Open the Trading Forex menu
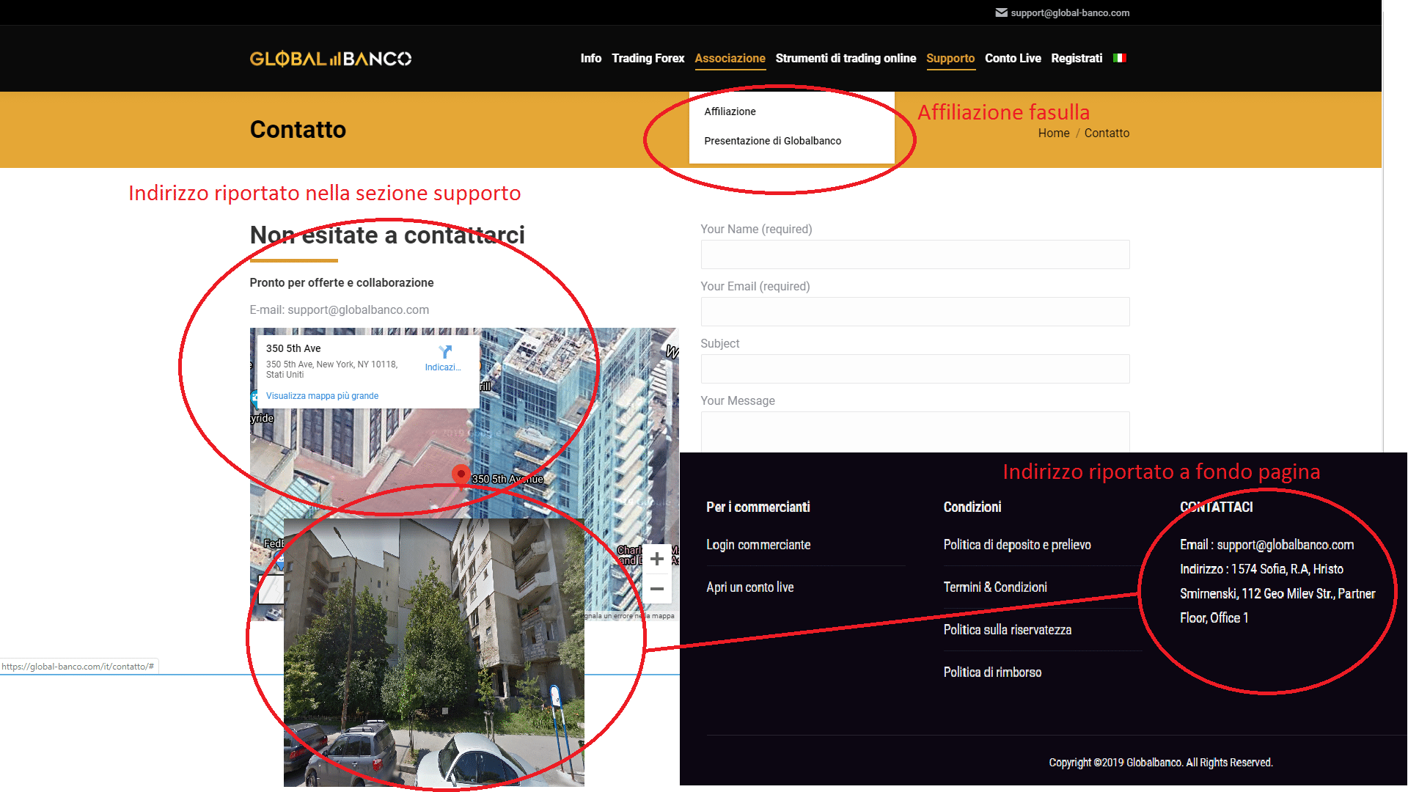 648,58
